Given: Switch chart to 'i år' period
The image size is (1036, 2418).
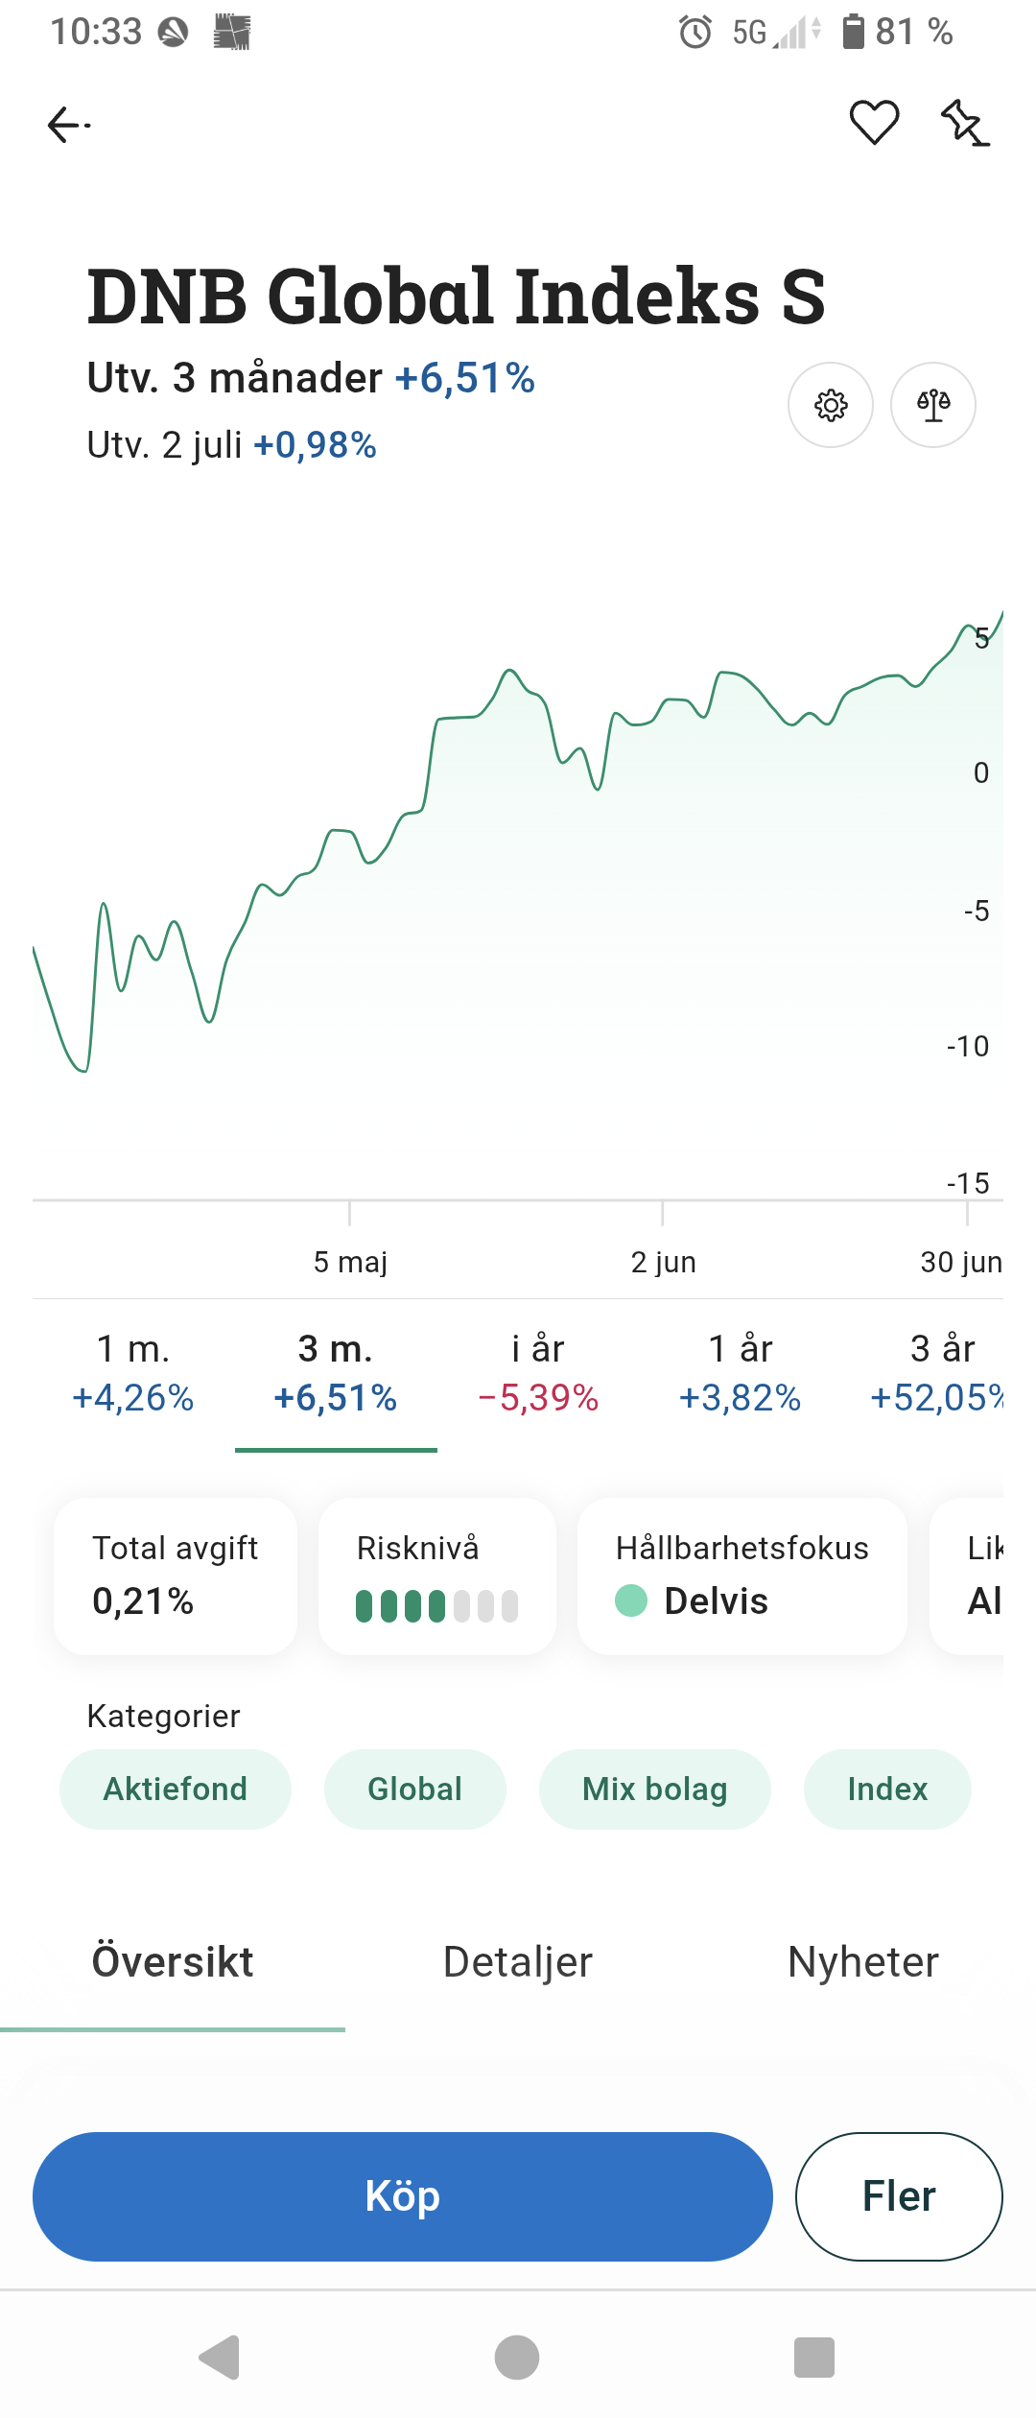Looking at the screenshot, I should coord(538,1374).
